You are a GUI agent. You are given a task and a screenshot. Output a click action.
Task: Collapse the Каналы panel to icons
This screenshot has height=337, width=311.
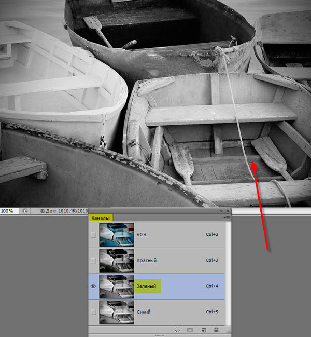click(221, 211)
